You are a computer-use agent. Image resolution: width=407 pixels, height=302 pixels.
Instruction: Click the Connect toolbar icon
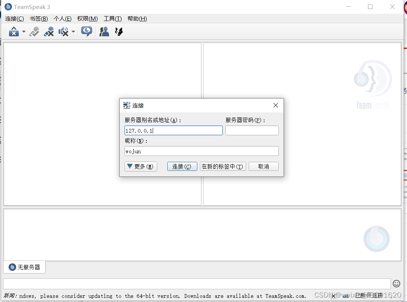pyautogui.click(x=14, y=31)
